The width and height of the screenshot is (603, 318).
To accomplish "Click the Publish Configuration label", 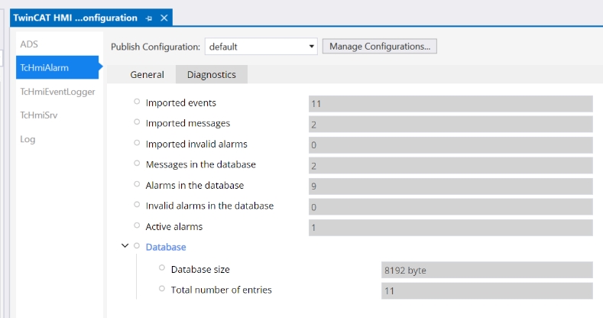I will tap(155, 47).
